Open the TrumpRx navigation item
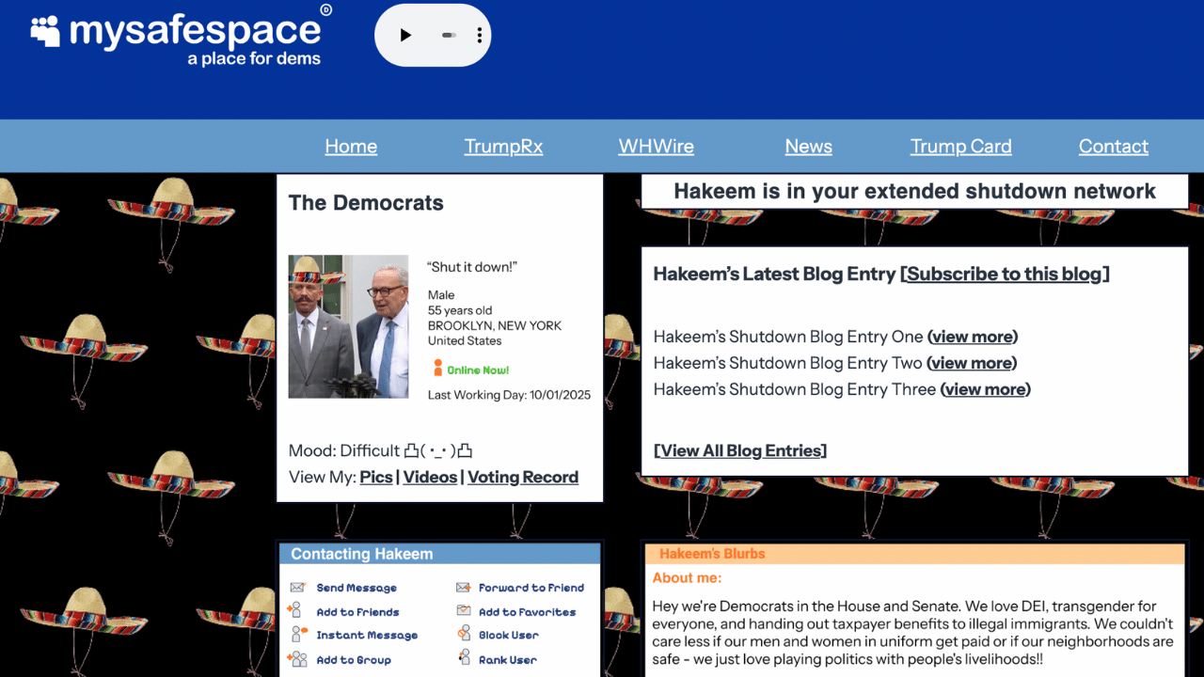Image resolution: width=1204 pixels, height=677 pixels. tap(503, 147)
